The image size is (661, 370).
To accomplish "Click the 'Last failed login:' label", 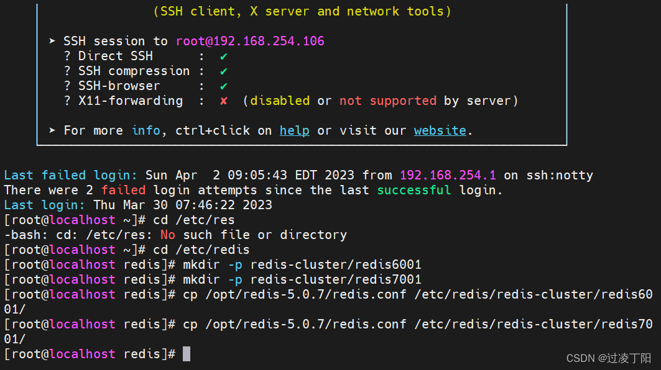I will pos(70,175).
